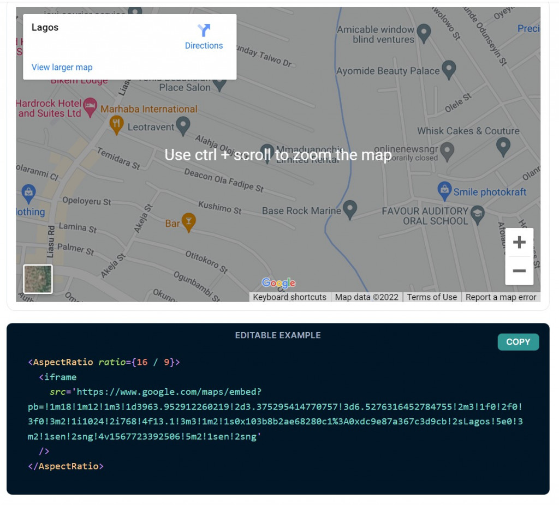
Task: Click the Directions text link
Action: click(x=204, y=46)
